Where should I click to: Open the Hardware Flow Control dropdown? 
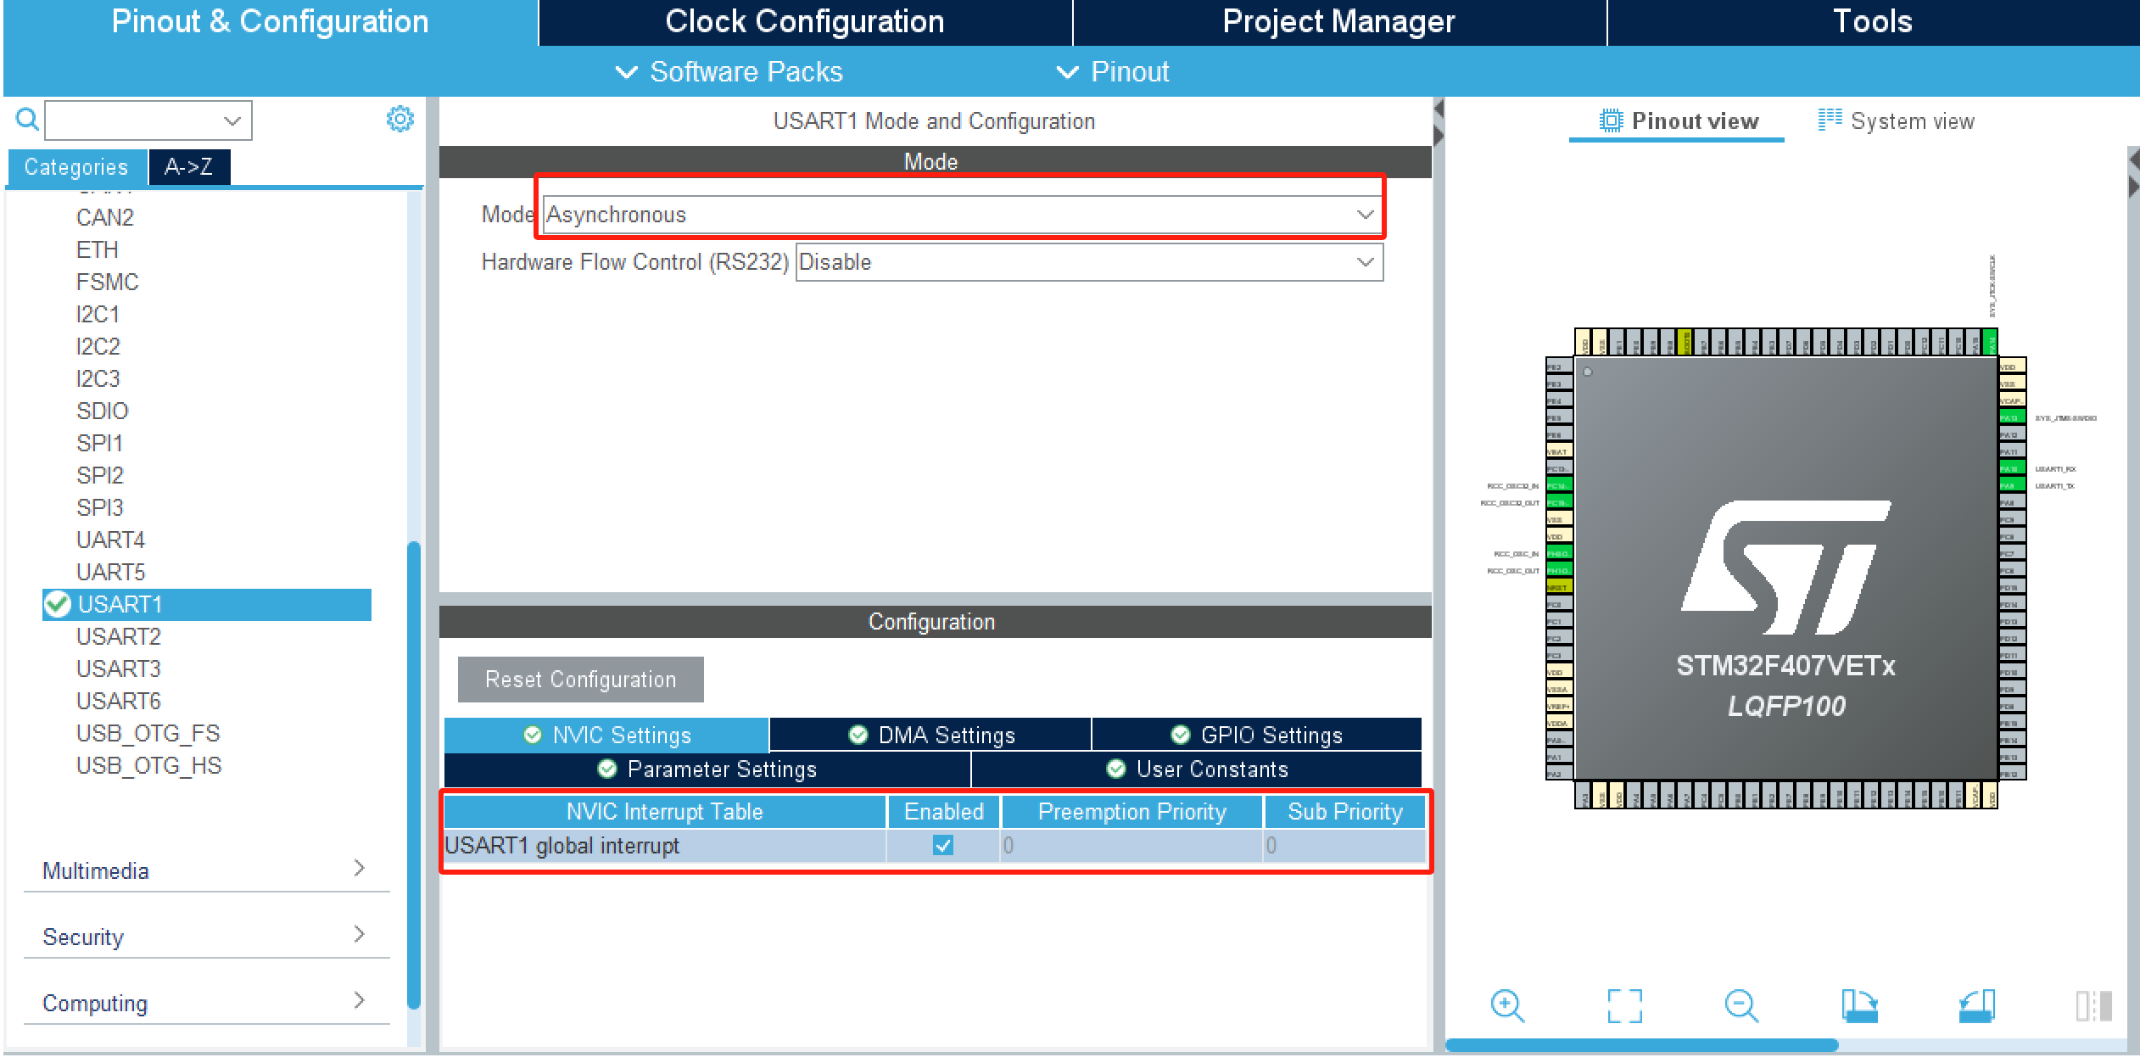[1088, 262]
